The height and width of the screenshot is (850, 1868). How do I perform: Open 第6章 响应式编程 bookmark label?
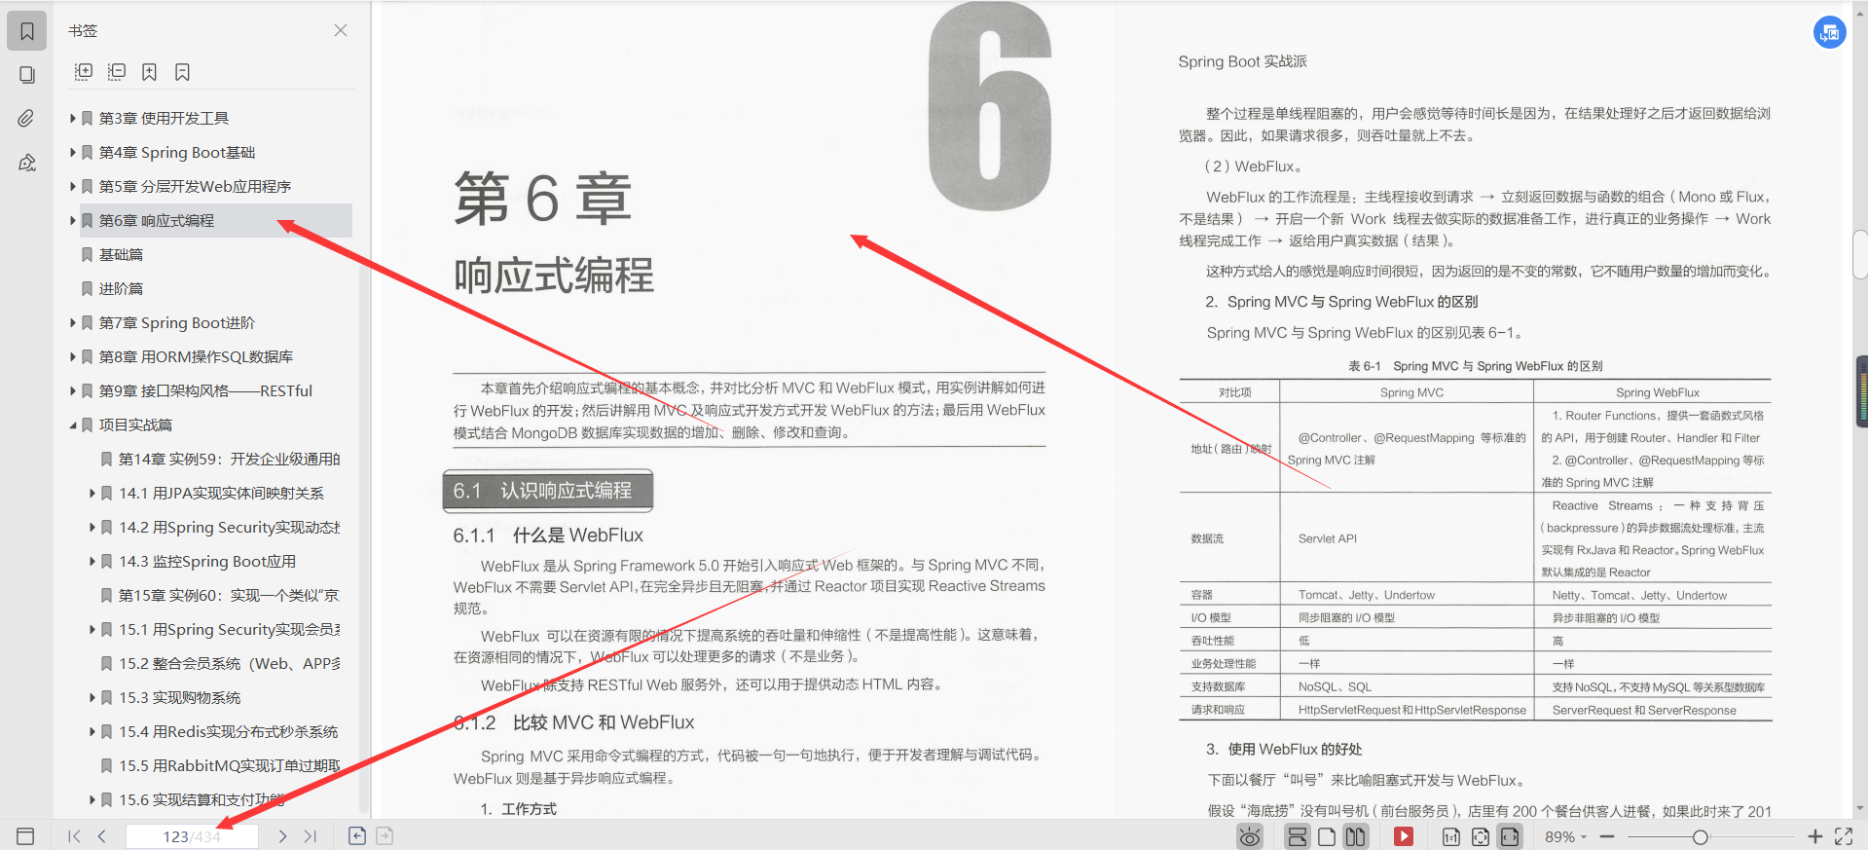[x=157, y=220]
